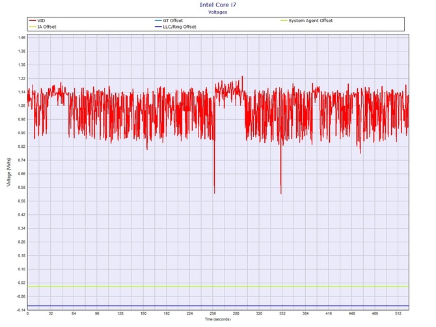Click the VID voltage dip near 352 seconds

pyautogui.click(x=281, y=170)
